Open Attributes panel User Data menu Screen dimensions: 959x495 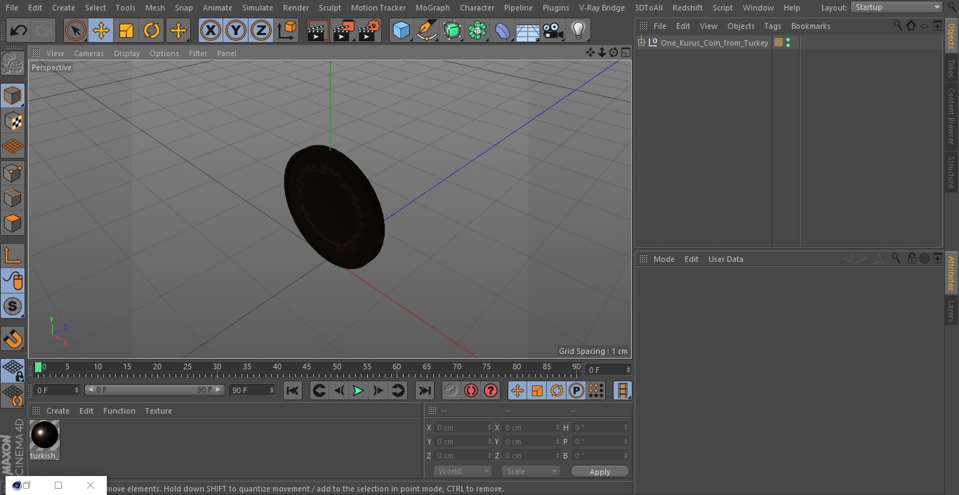click(x=725, y=259)
